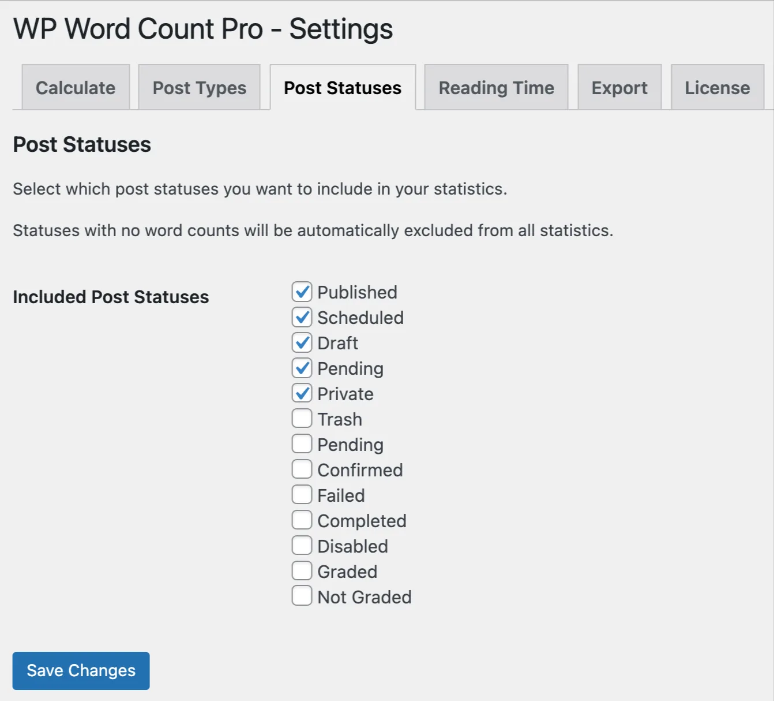The width and height of the screenshot is (774, 701).
Task: Check Pending checkbox between Trash and Confirmed
Action: pos(302,443)
